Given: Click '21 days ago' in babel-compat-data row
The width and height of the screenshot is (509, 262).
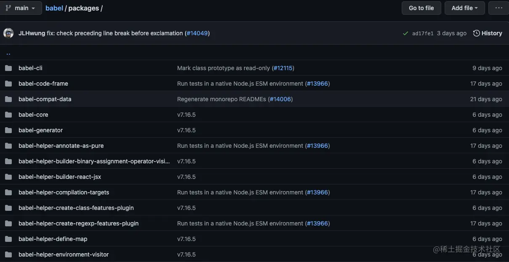Looking at the screenshot, I should pos(486,99).
